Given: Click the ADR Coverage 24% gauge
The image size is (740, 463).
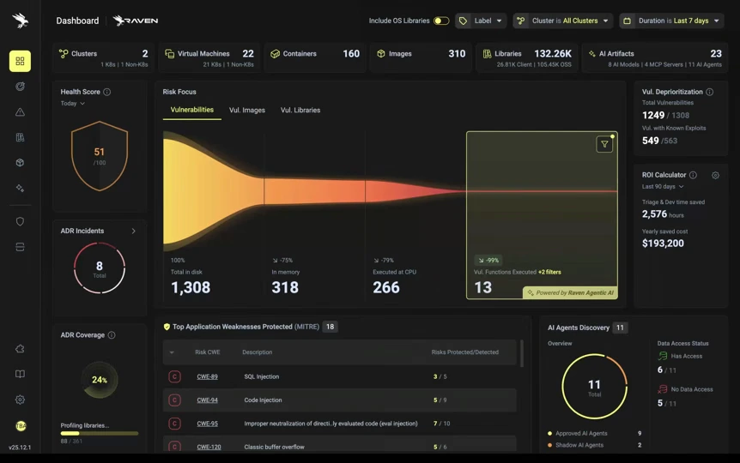Looking at the screenshot, I should pos(100,380).
